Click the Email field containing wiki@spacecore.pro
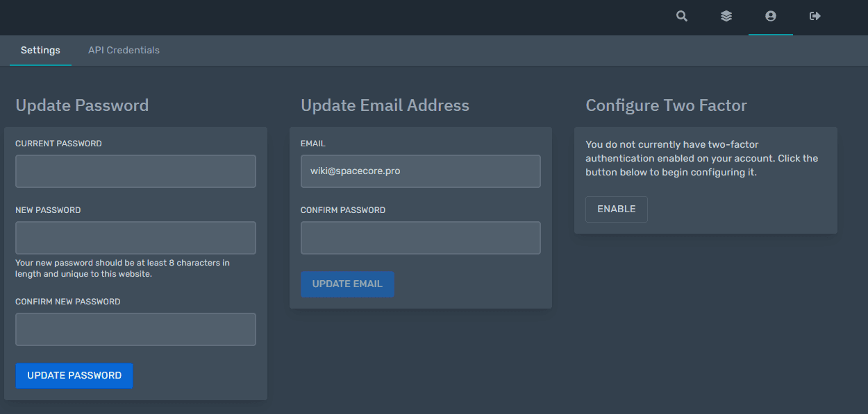Screen dimensions: 868x414 (x=420, y=171)
